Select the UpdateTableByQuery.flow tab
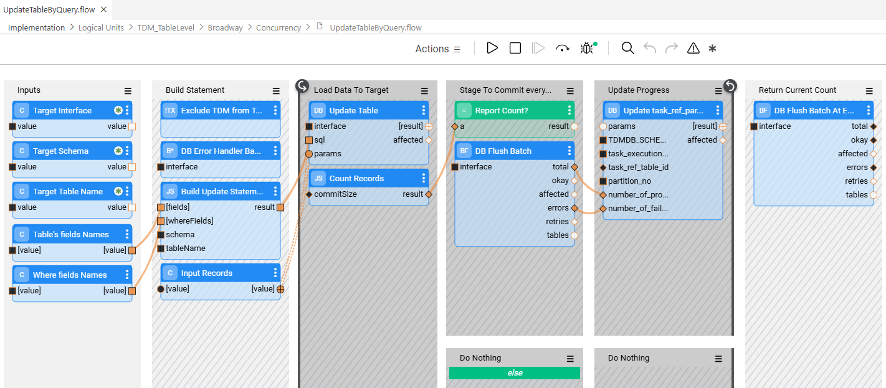This screenshot has height=388, width=886. point(49,9)
